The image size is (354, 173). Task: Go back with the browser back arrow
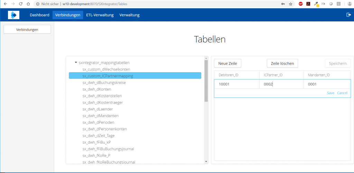tap(6, 4)
